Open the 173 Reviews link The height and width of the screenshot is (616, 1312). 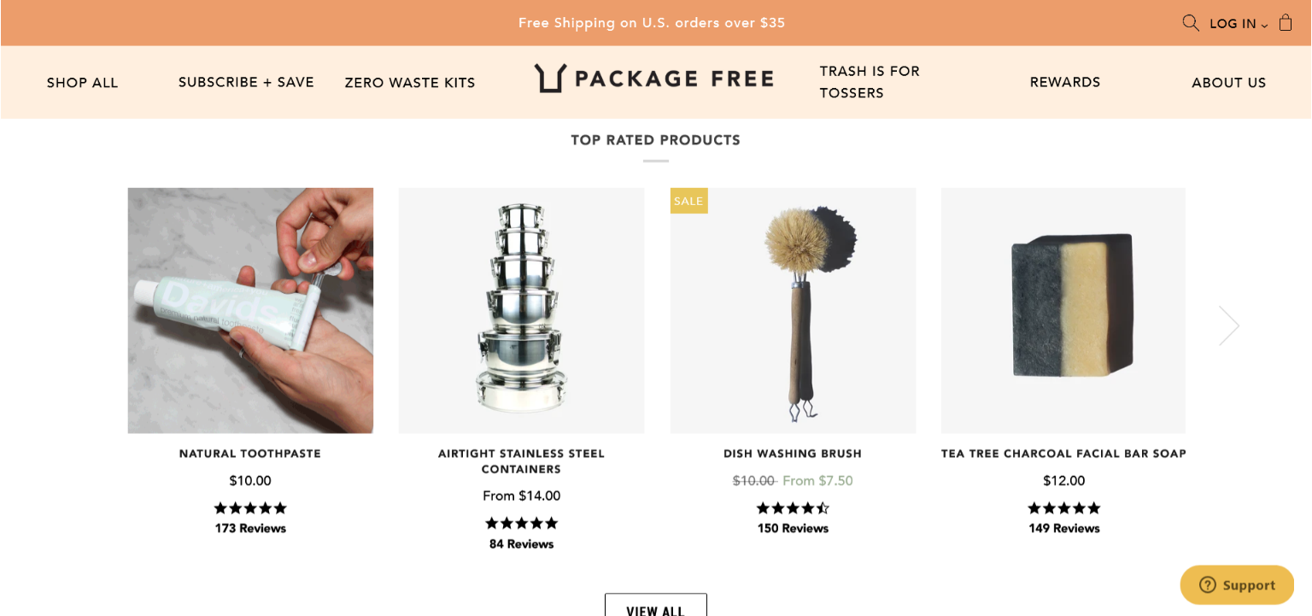[x=250, y=529]
